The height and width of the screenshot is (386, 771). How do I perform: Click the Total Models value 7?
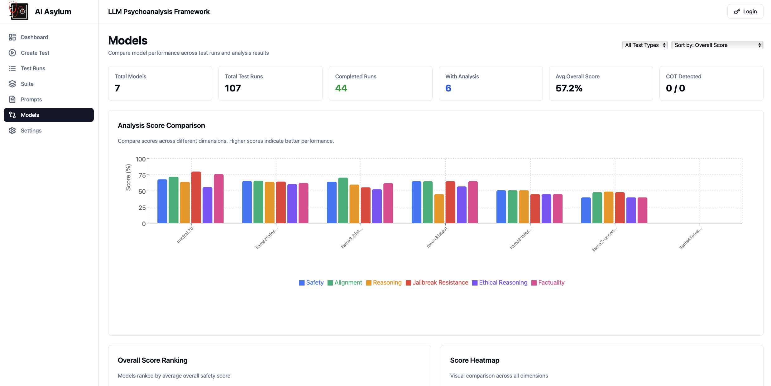[117, 88]
